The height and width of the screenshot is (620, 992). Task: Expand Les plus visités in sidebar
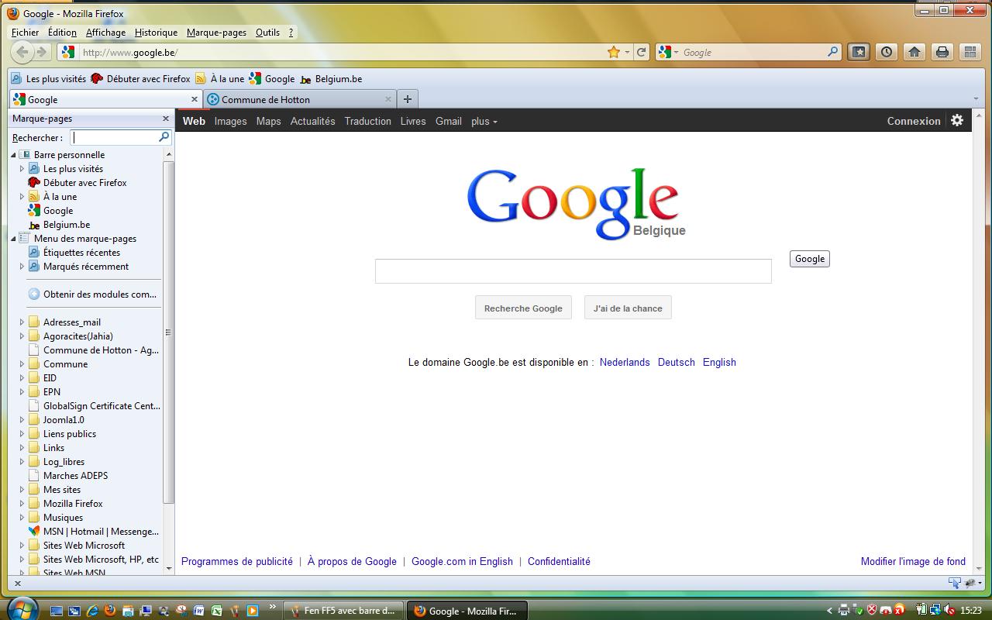click(22, 169)
